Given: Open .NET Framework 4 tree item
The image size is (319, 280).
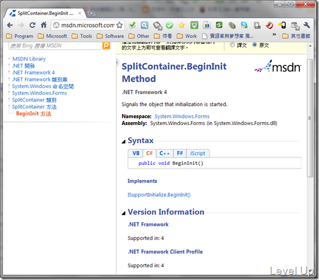Looking at the screenshot, I should pos(34,72).
